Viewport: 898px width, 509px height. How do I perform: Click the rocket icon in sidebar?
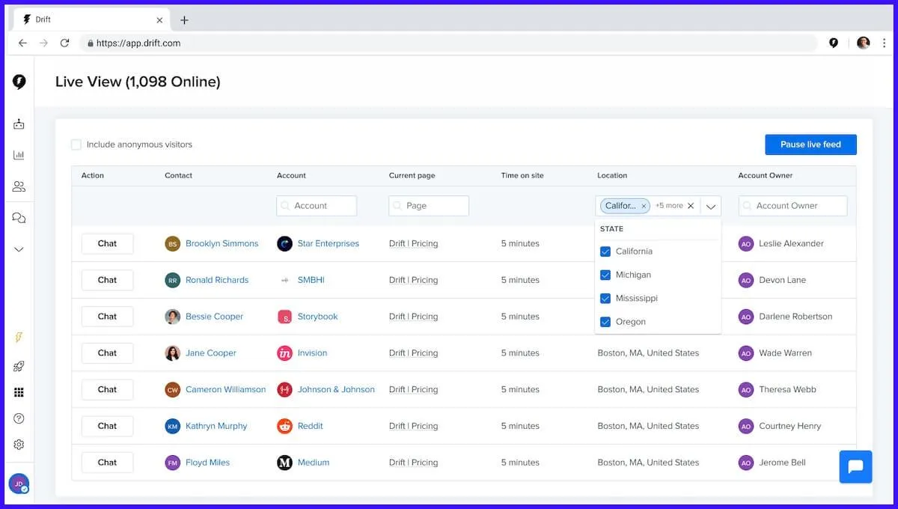[19, 366]
